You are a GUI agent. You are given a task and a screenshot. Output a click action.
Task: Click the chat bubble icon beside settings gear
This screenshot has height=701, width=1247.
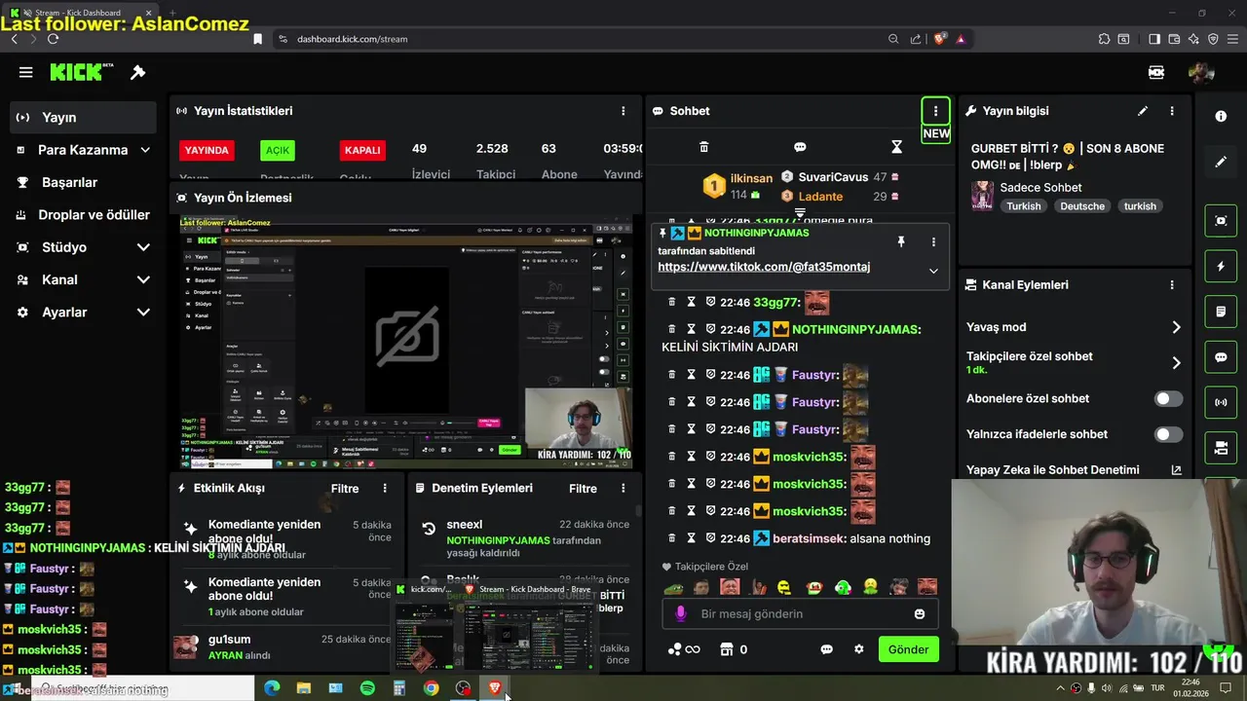826,649
